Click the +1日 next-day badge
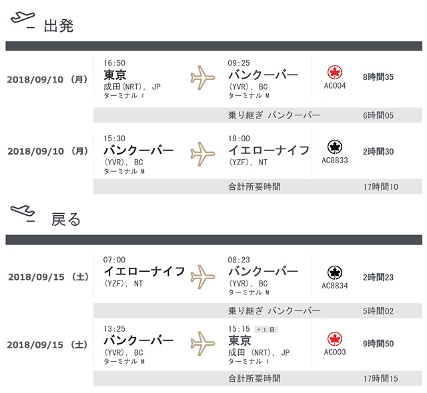The width and height of the screenshot is (427, 393). pyautogui.click(x=266, y=330)
